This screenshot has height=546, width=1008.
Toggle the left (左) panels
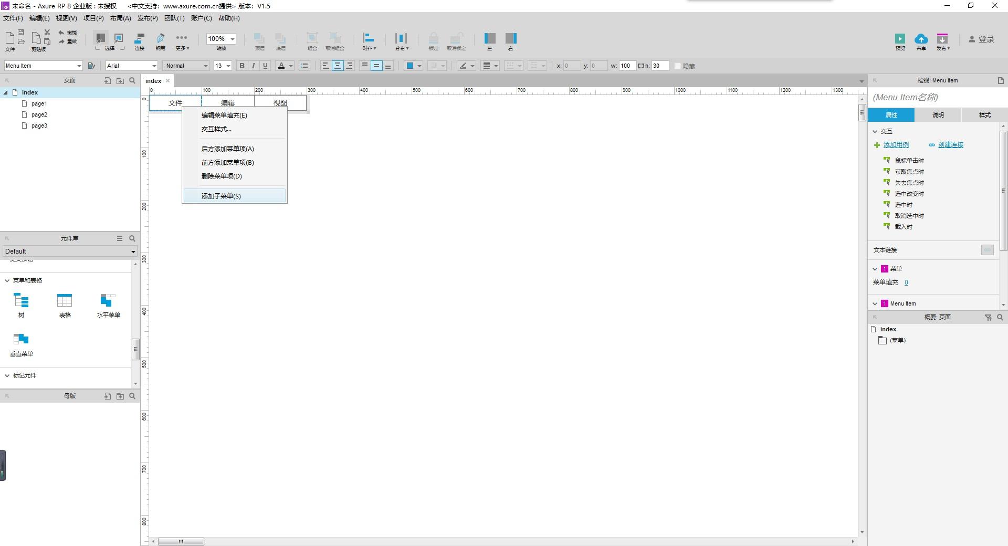tap(489, 41)
